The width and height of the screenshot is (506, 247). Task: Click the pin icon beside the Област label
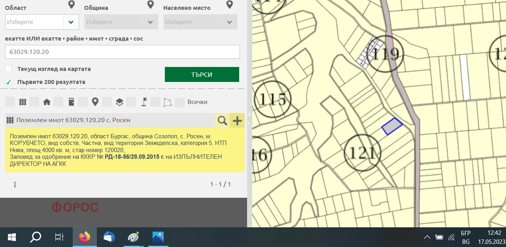(71, 4)
